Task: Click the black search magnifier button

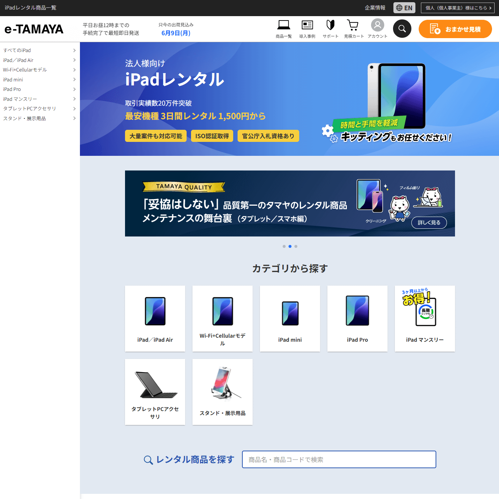Action: tap(402, 29)
